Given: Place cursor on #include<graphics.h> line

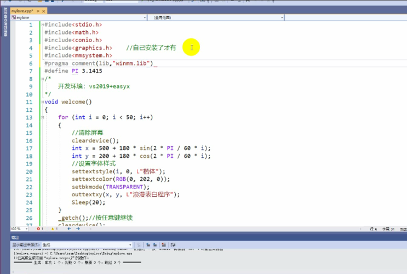Looking at the screenshot, I should tap(78, 48).
